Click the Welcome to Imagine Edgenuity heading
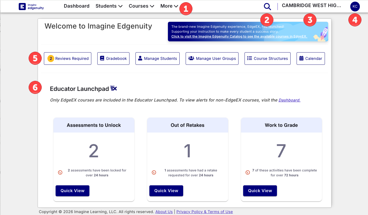Viewport: 368px width, 215px height. coord(98,26)
